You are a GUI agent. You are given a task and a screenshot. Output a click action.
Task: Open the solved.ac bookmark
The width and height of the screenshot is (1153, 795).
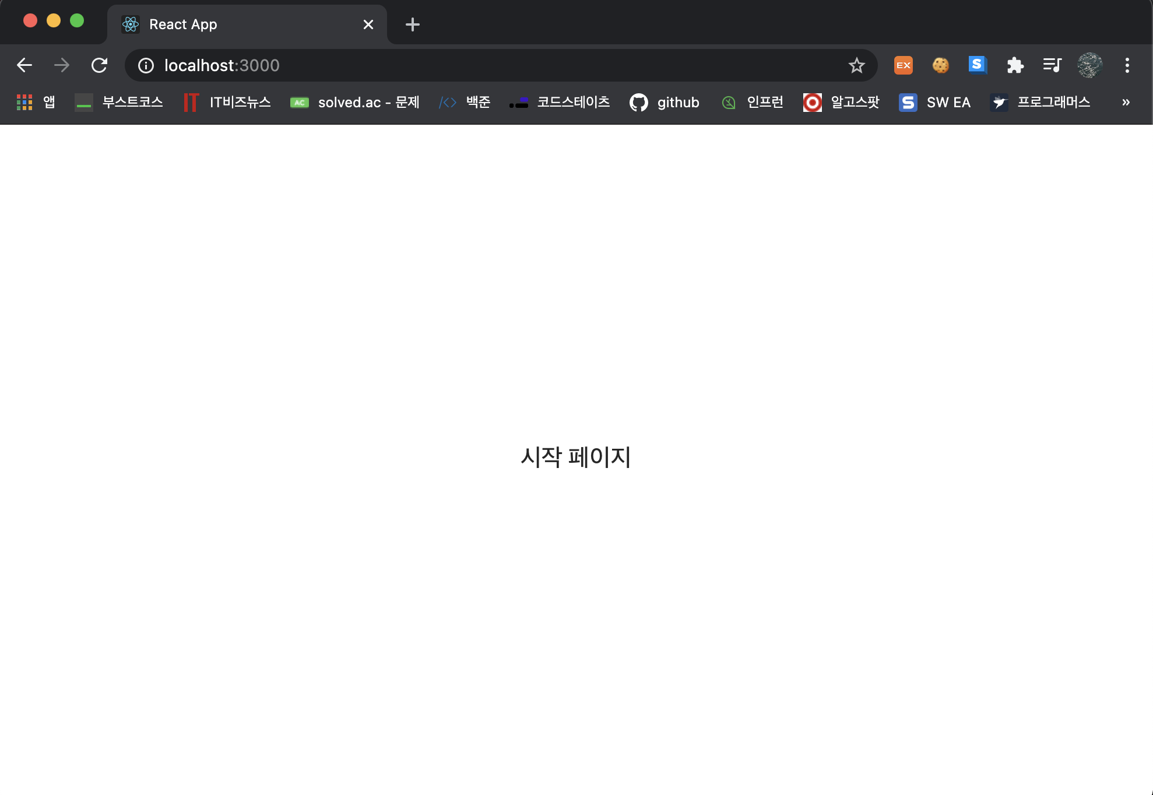pyautogui.click(x=355, y=103)
